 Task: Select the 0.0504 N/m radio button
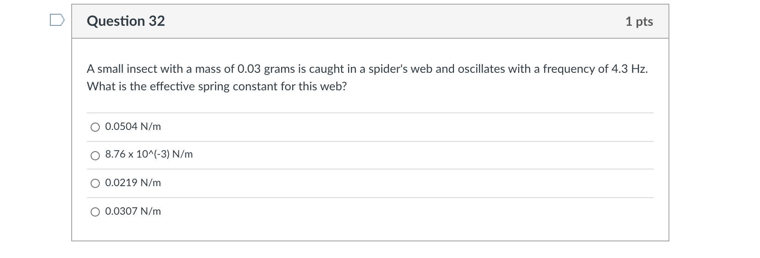point(95,127)
